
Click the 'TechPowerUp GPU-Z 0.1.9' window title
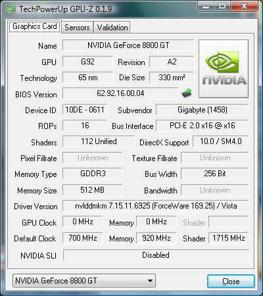click(x=65, y=9)
